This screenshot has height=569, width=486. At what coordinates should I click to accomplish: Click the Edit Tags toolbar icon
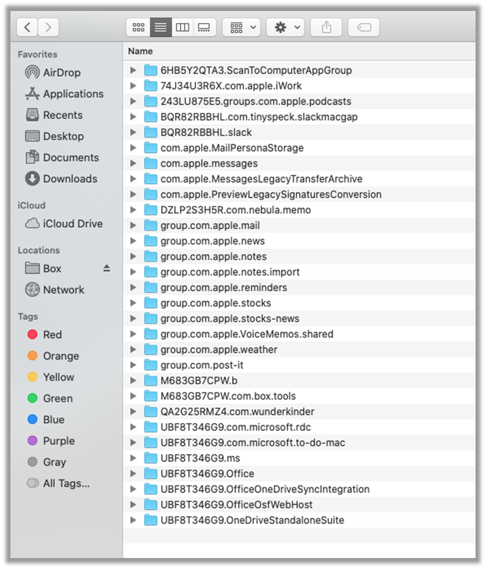click(x=364, y=28)
